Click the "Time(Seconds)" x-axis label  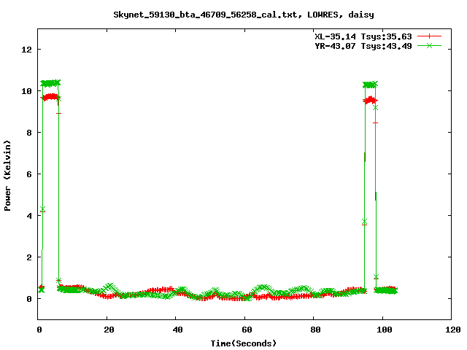coord(244,343)
